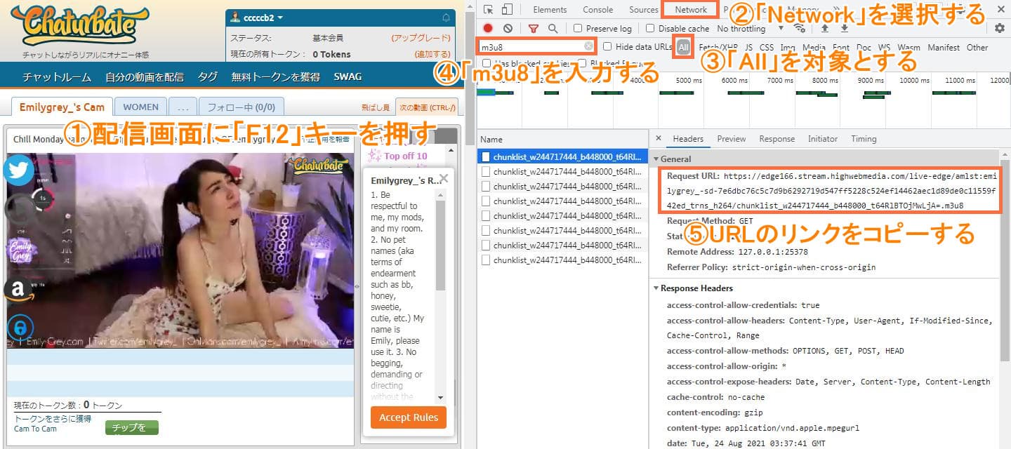Open 無料トークンを獲得 menu item
The image size is (1011, 449).
click(x=276, y=77)
